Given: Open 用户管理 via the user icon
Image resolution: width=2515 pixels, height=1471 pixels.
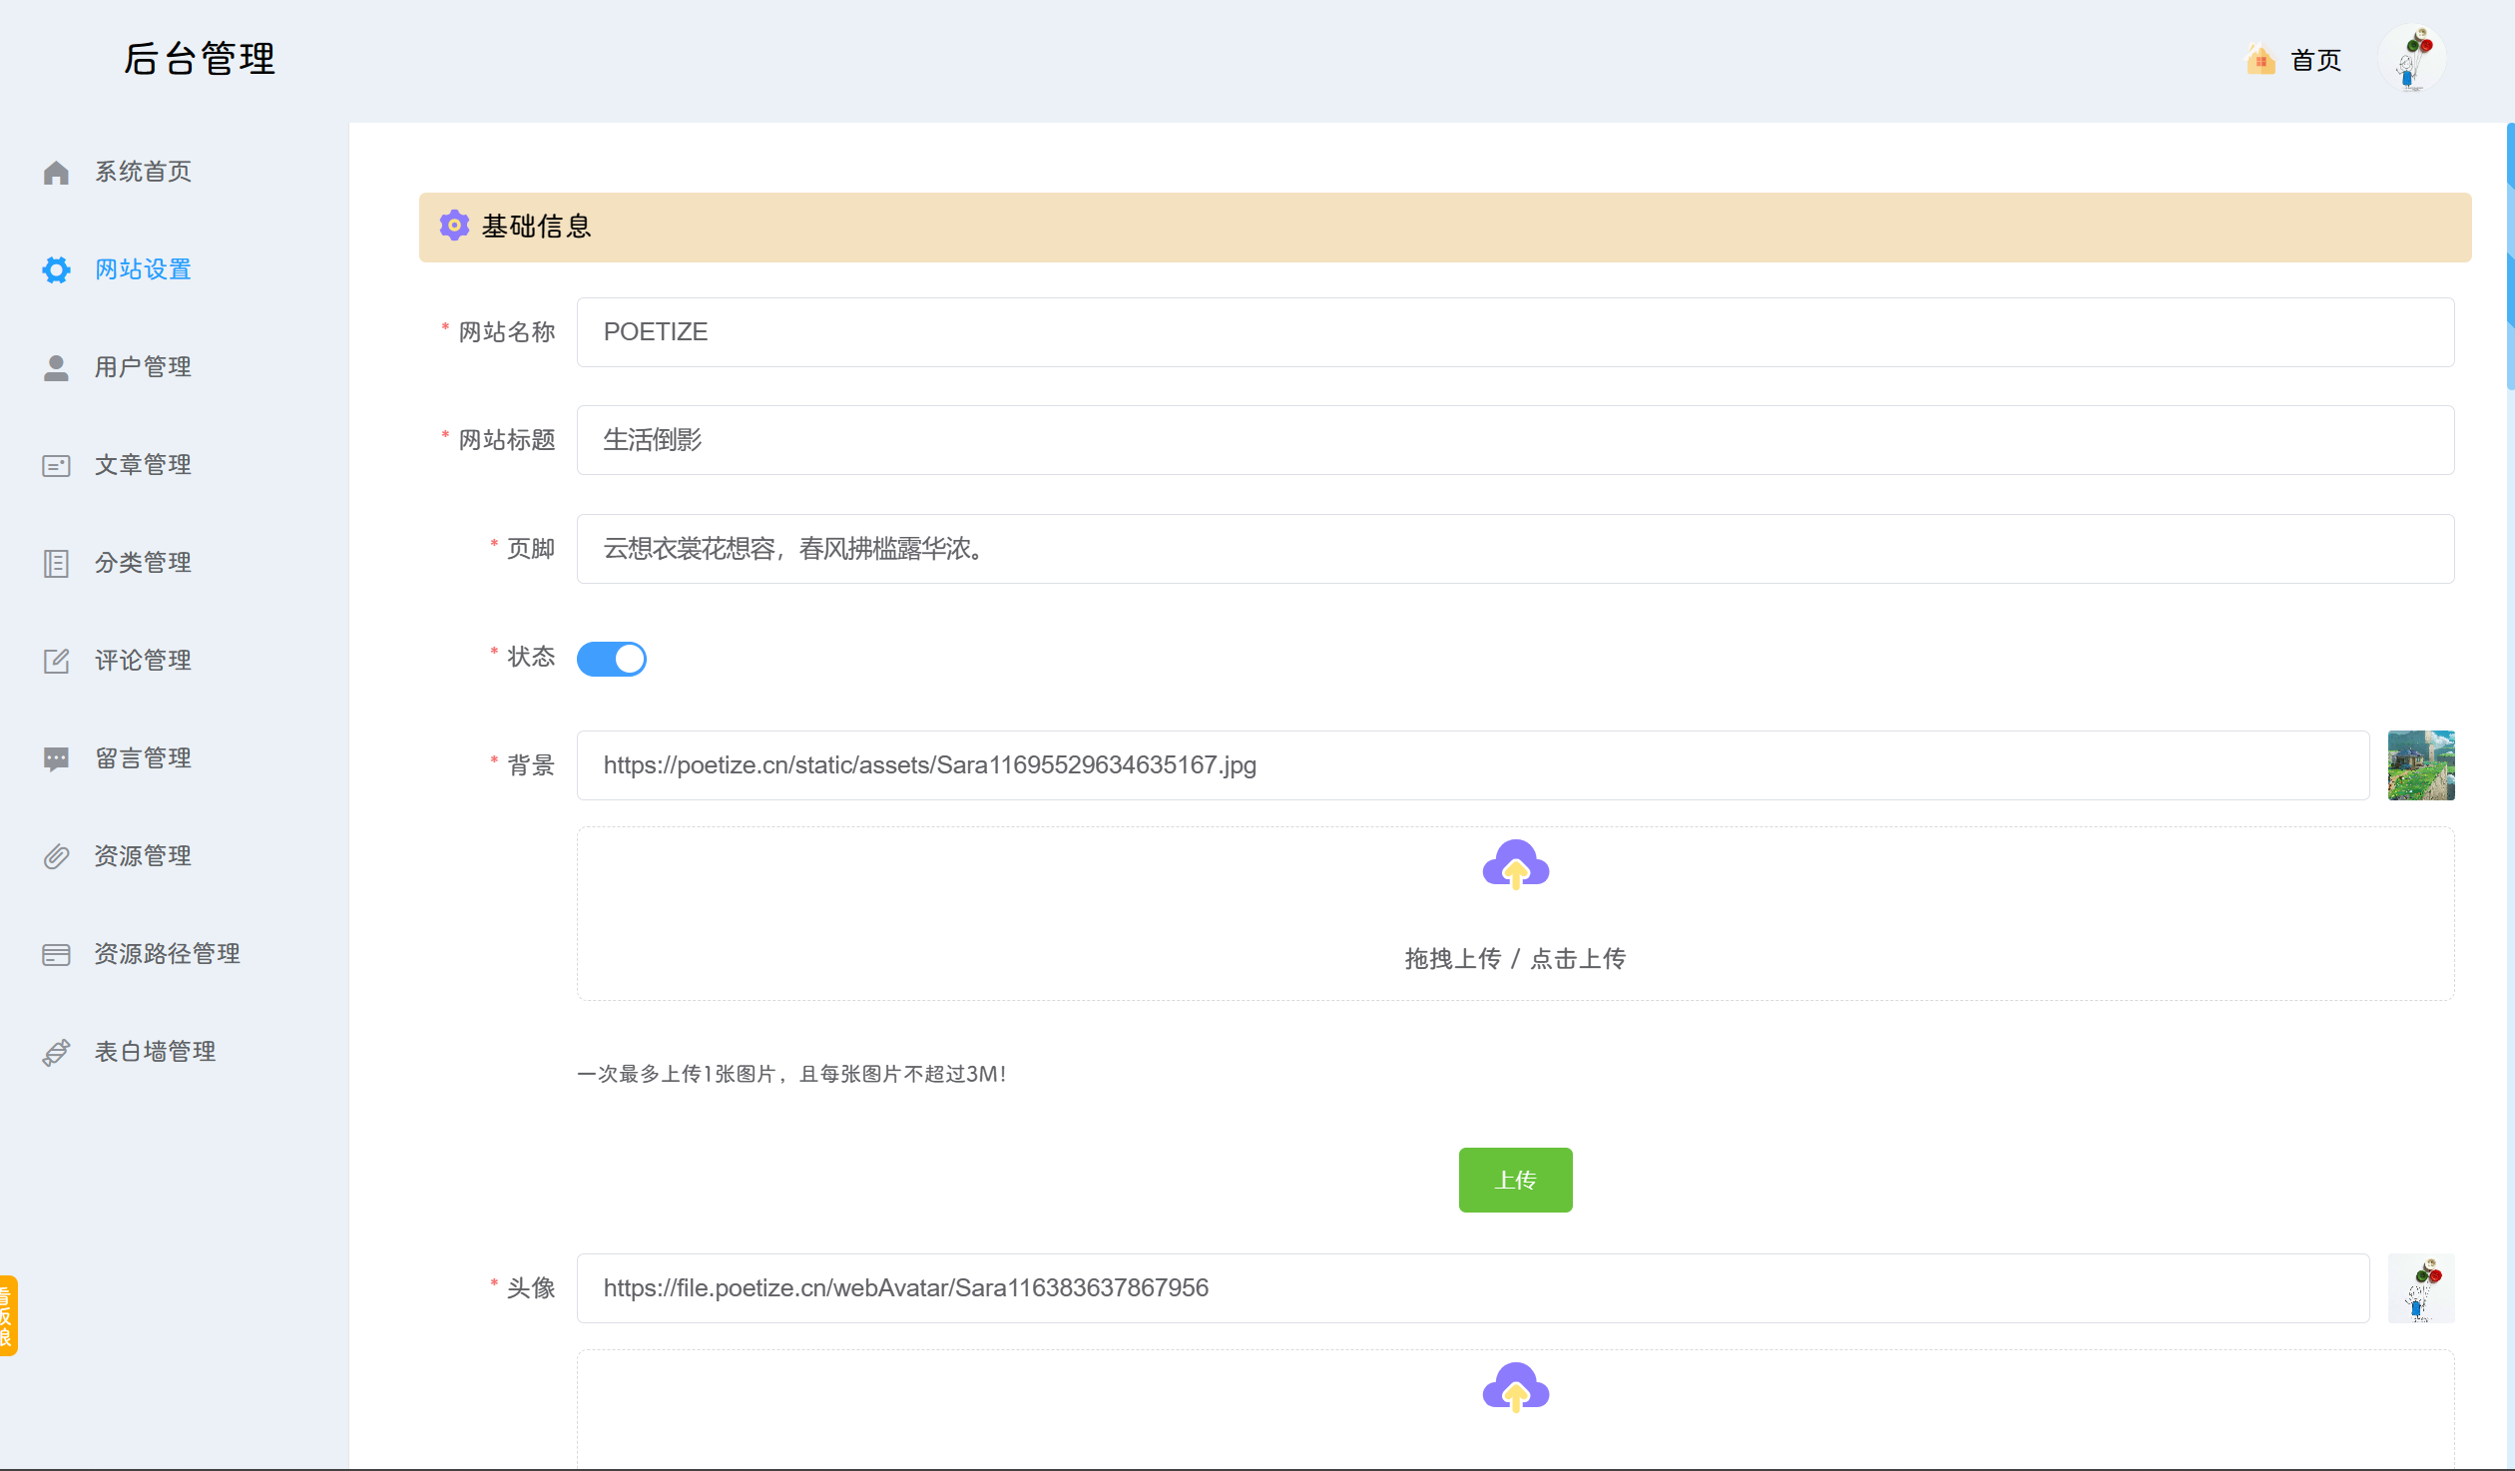Looking at the screenshot, I should [x=56, y=366].
